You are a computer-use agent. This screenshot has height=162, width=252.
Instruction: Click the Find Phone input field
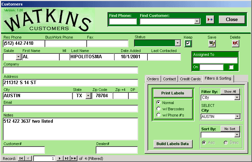(123, 21)
